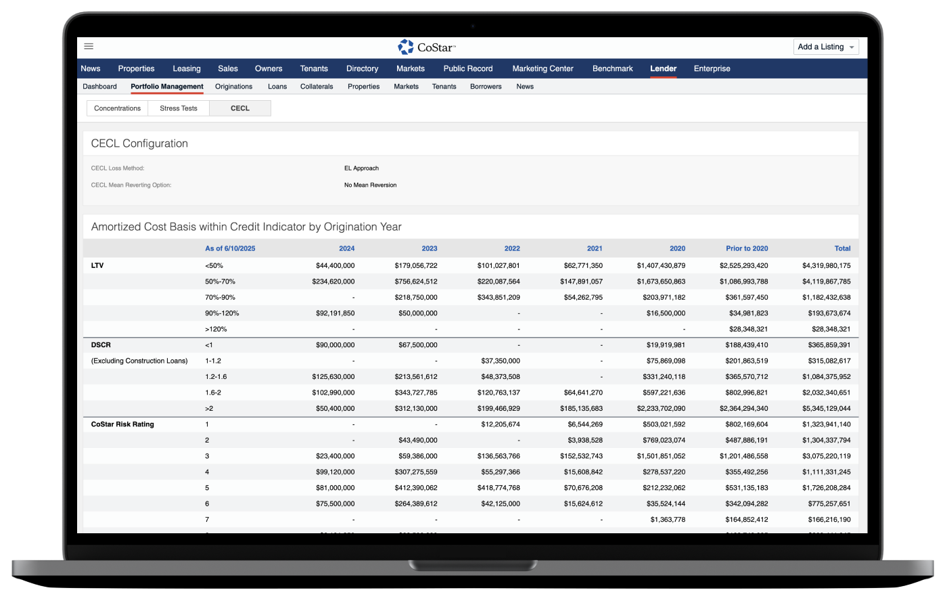Viewport: 947px width, 605px height.
Task: Open the Benchmark section
Action: click(x=612, y=68)
